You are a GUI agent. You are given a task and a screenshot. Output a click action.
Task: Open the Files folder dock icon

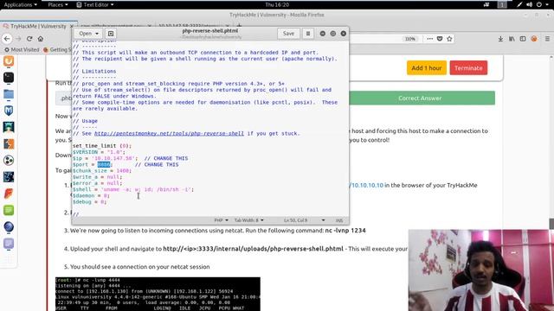tap(9, 94)
